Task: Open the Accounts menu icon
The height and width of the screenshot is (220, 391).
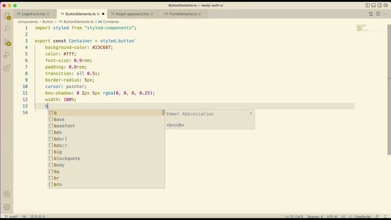Action: 7,194
